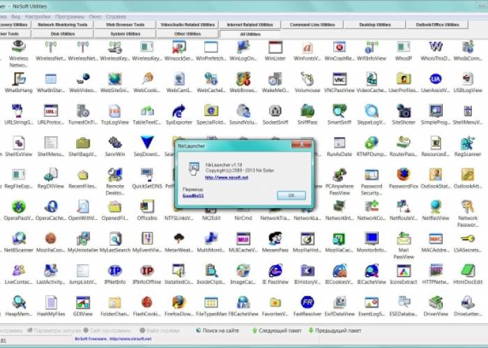488x348 pixels.
Task: Open the WinCrashReport icon
Action: point(340,47)
